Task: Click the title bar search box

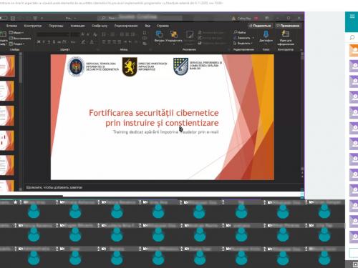Action: click(x=140, y=18)
